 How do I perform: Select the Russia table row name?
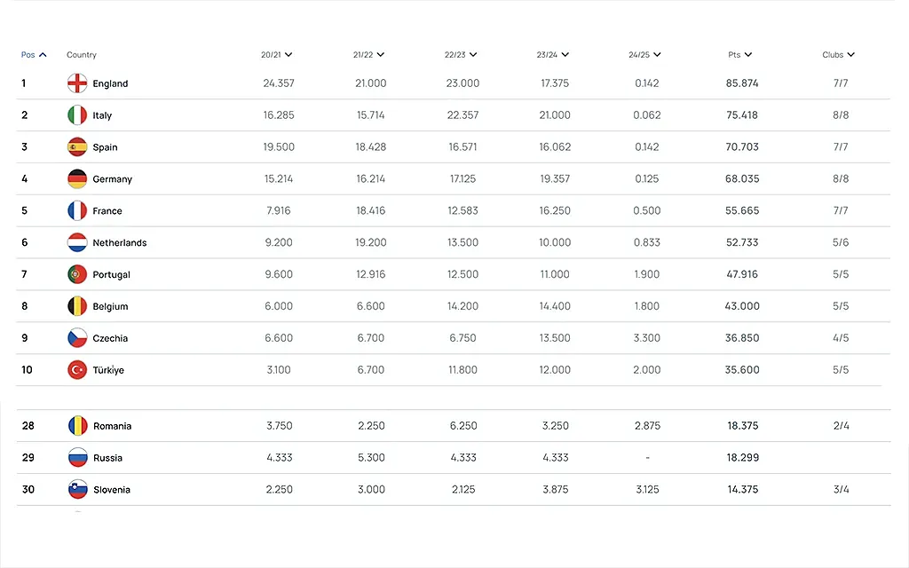107,458
